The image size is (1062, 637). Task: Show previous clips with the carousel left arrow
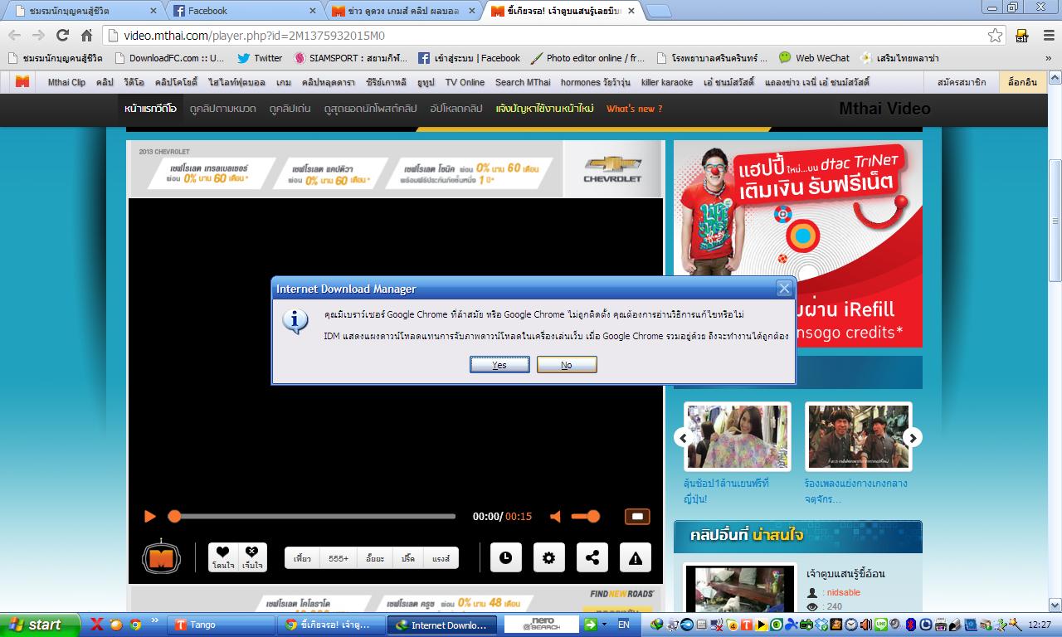tap(683, 438)
